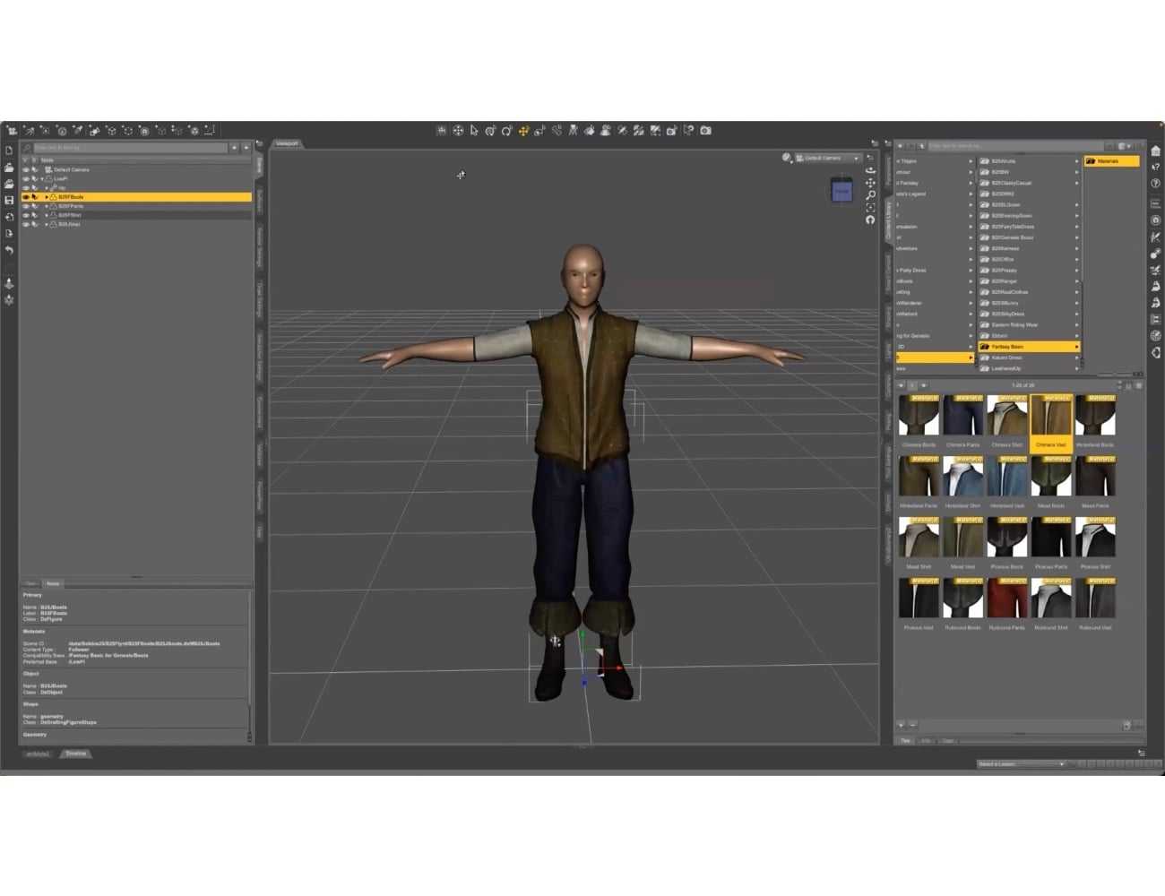Hide the B25FPants node with its eye toggle
This screenshot has width=1165, height=896.
[x=26, y=206]
